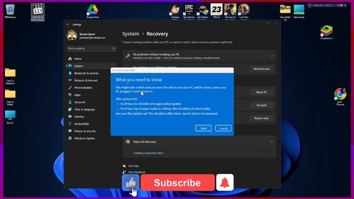
Task: Select the Chrome desktop shortcut
Action: [x=340, y=97]
